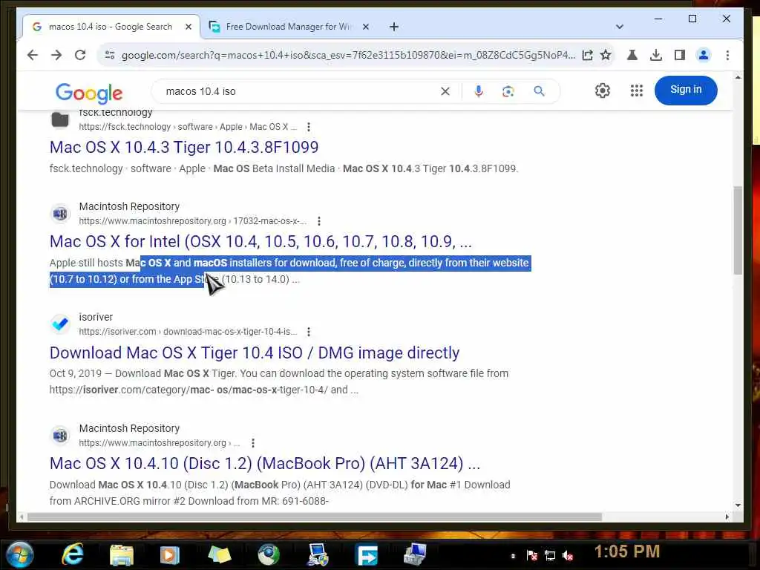The height and width of the screenshot is (570, 760).
Task: Open more options for first Macintosh Repository result
Action: click(x=319, y=221)
